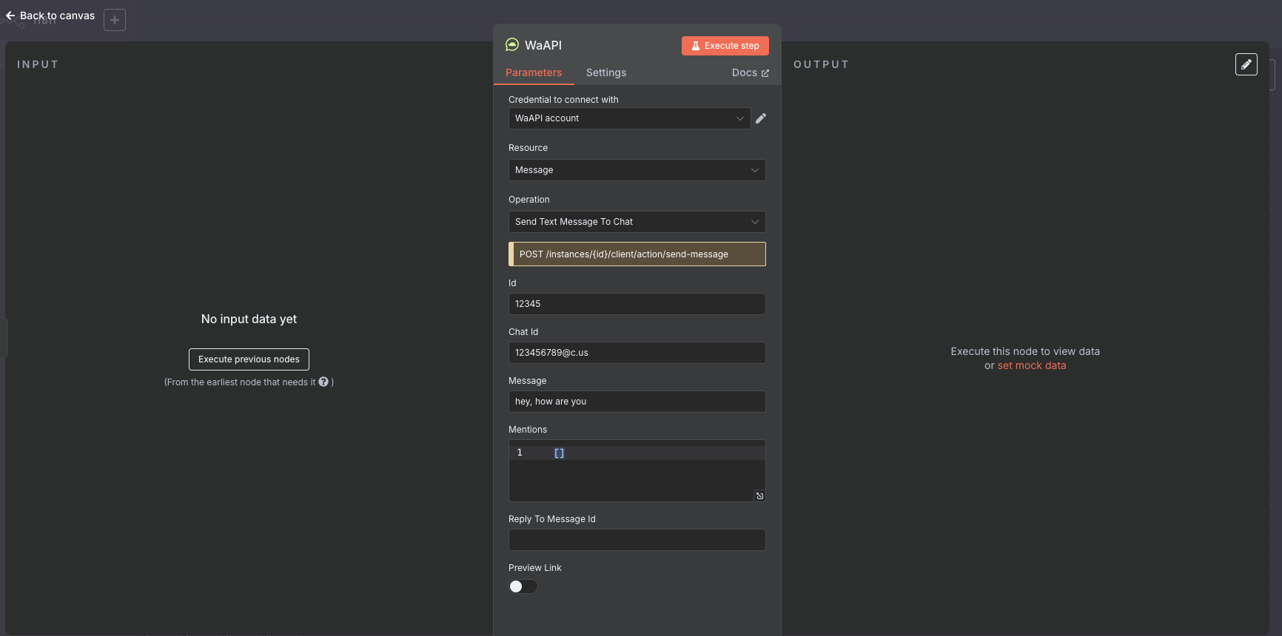Click Execute previous nodes button
The image size is (1282, 636).
coord(249,359)
